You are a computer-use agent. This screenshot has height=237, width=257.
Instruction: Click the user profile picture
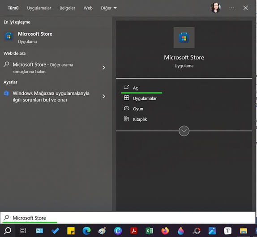pos(216,8)
